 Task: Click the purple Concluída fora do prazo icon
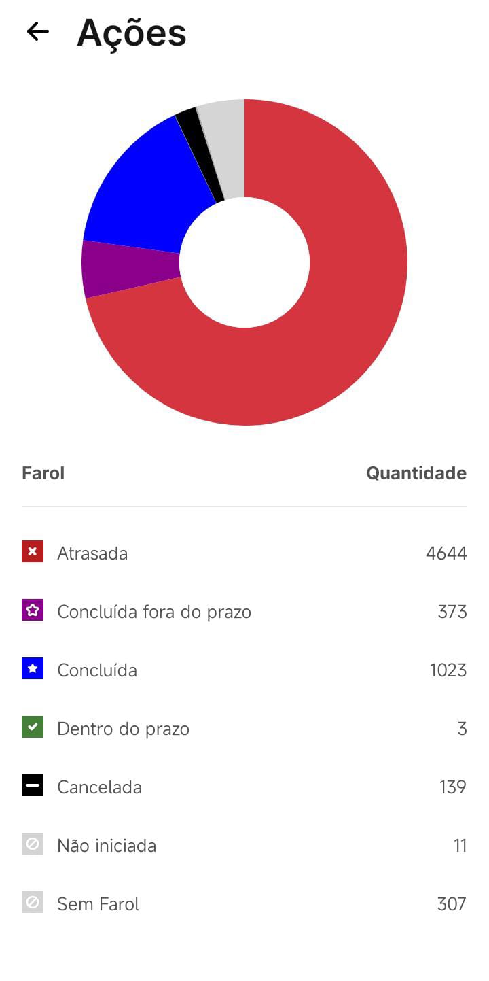tap(33, 610)
